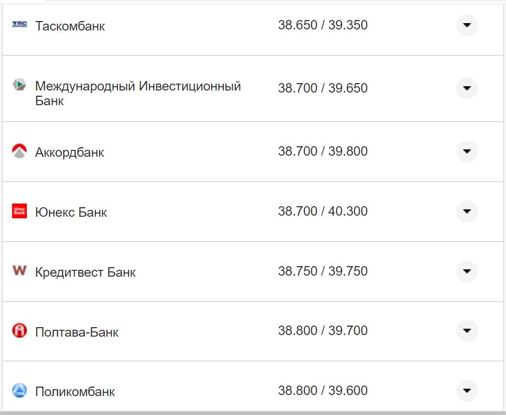This screenshot has height=415, width=506.
Task: Open the Поликомбанк dropdown arrow
Action: tap(467, 391)
